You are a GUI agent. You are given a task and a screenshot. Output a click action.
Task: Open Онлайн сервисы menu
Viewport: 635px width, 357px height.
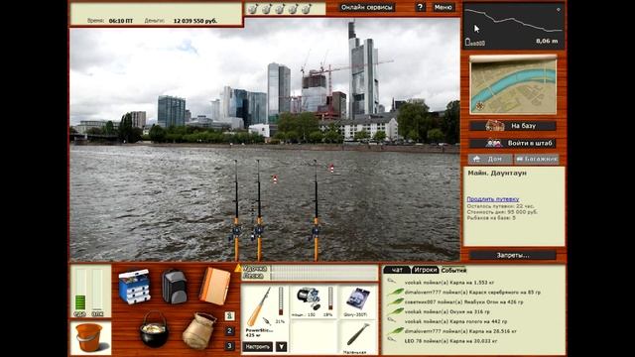[366, 7]
